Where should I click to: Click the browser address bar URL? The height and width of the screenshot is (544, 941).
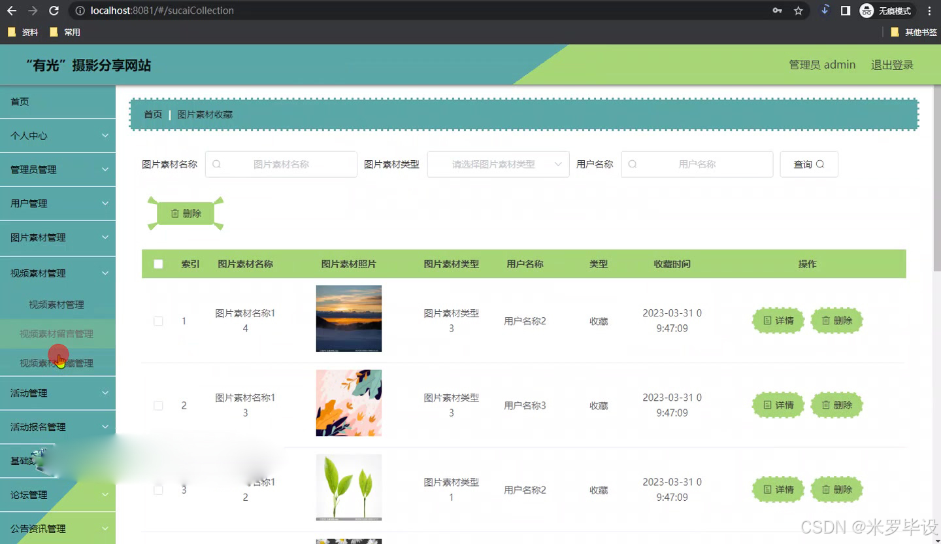pos(162,10)
